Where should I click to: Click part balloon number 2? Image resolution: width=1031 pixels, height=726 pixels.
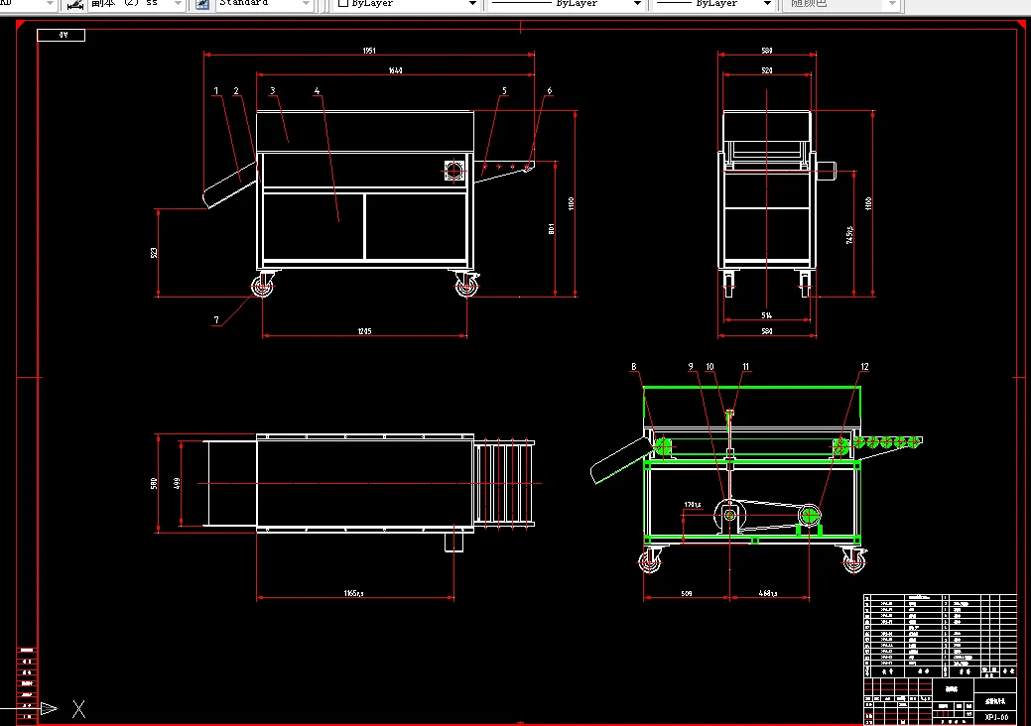click(236, 90)
